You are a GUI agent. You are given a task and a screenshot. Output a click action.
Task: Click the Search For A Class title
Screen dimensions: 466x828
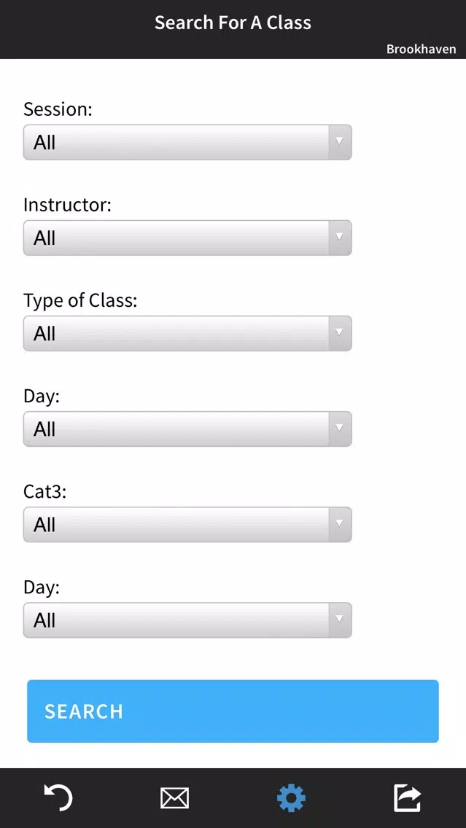pyautogui.click(x=233, y=22)
